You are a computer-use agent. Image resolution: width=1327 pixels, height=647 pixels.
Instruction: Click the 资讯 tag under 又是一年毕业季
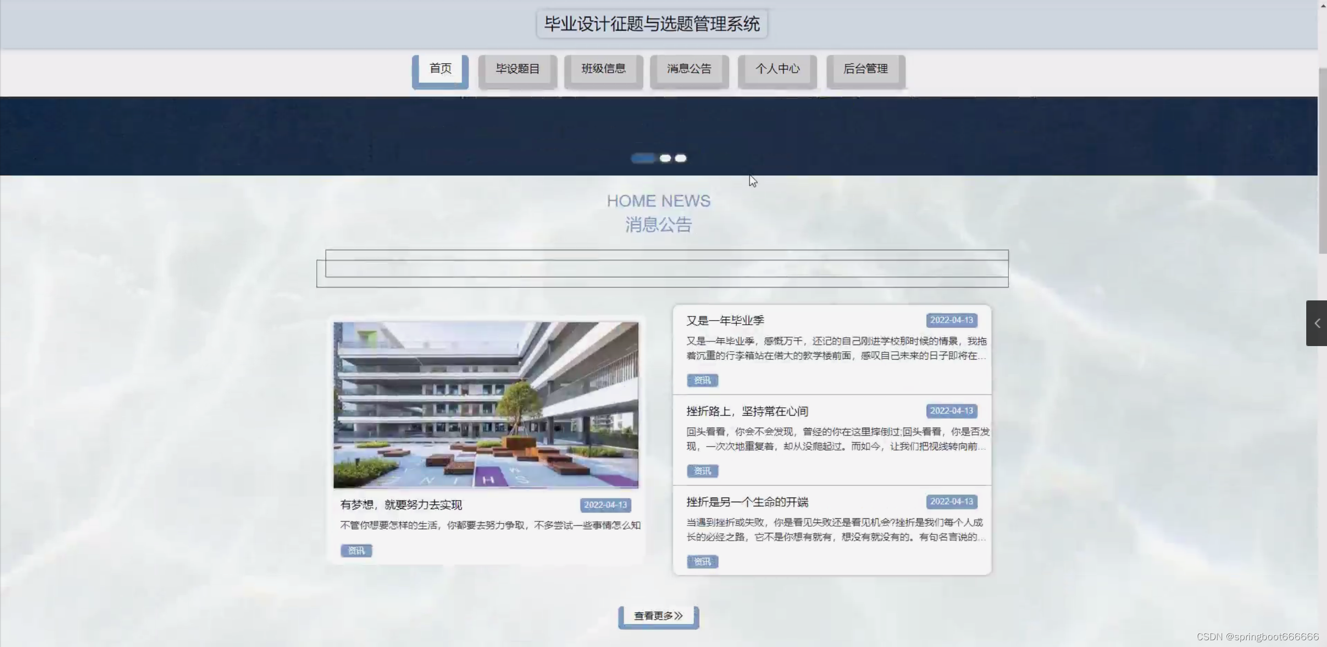tap(702, 380)
